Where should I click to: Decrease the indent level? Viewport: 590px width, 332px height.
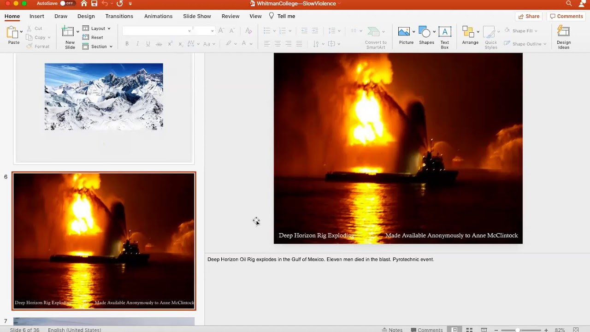(x=304, y=31)
